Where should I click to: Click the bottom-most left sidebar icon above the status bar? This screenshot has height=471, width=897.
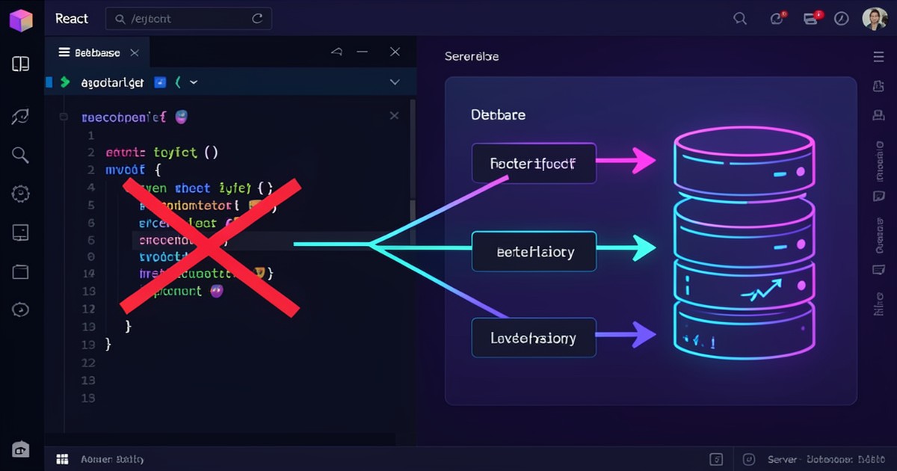coord(20,449)
